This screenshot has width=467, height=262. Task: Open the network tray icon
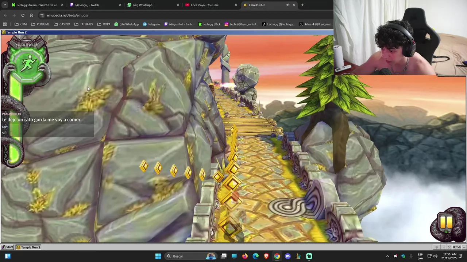[429, 256]
